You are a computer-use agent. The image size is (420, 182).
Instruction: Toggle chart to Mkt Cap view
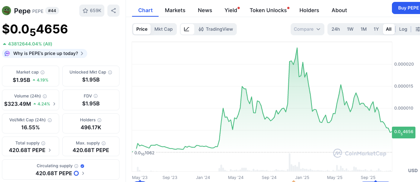coord(163,29)
